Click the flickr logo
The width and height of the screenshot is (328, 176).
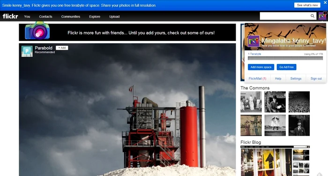(x=10, y=16)
